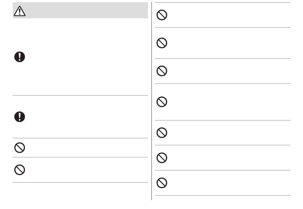The height and width of the screenshot is (209, 303).
Task: Click the top border line of the right column
Action: [223, 2]
